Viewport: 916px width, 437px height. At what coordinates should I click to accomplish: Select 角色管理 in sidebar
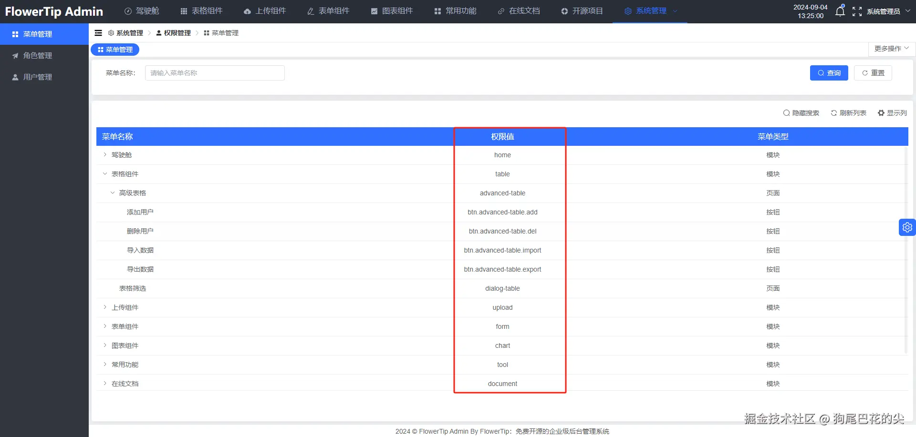44,55
